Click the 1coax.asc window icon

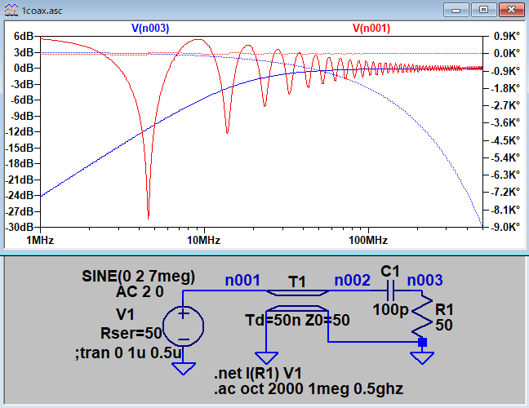(x=11, y=11)
